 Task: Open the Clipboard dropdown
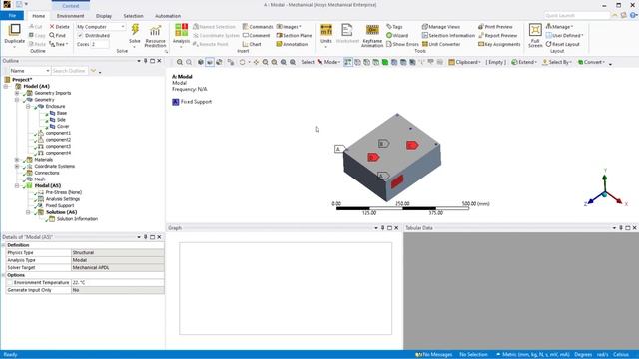click(464, 62)
